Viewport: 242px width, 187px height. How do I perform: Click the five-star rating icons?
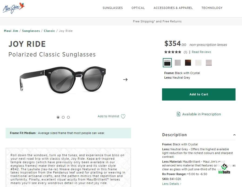tap(173, 52)
